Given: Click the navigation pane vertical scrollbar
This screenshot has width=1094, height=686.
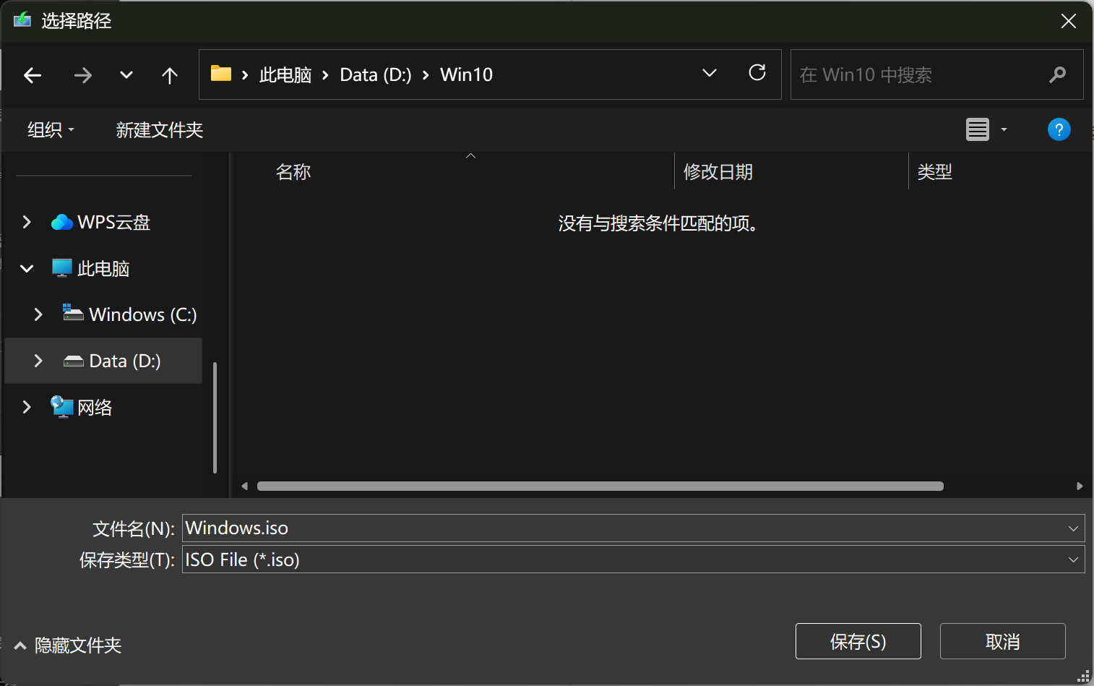Looking at the screenshot, I should 215,418.
